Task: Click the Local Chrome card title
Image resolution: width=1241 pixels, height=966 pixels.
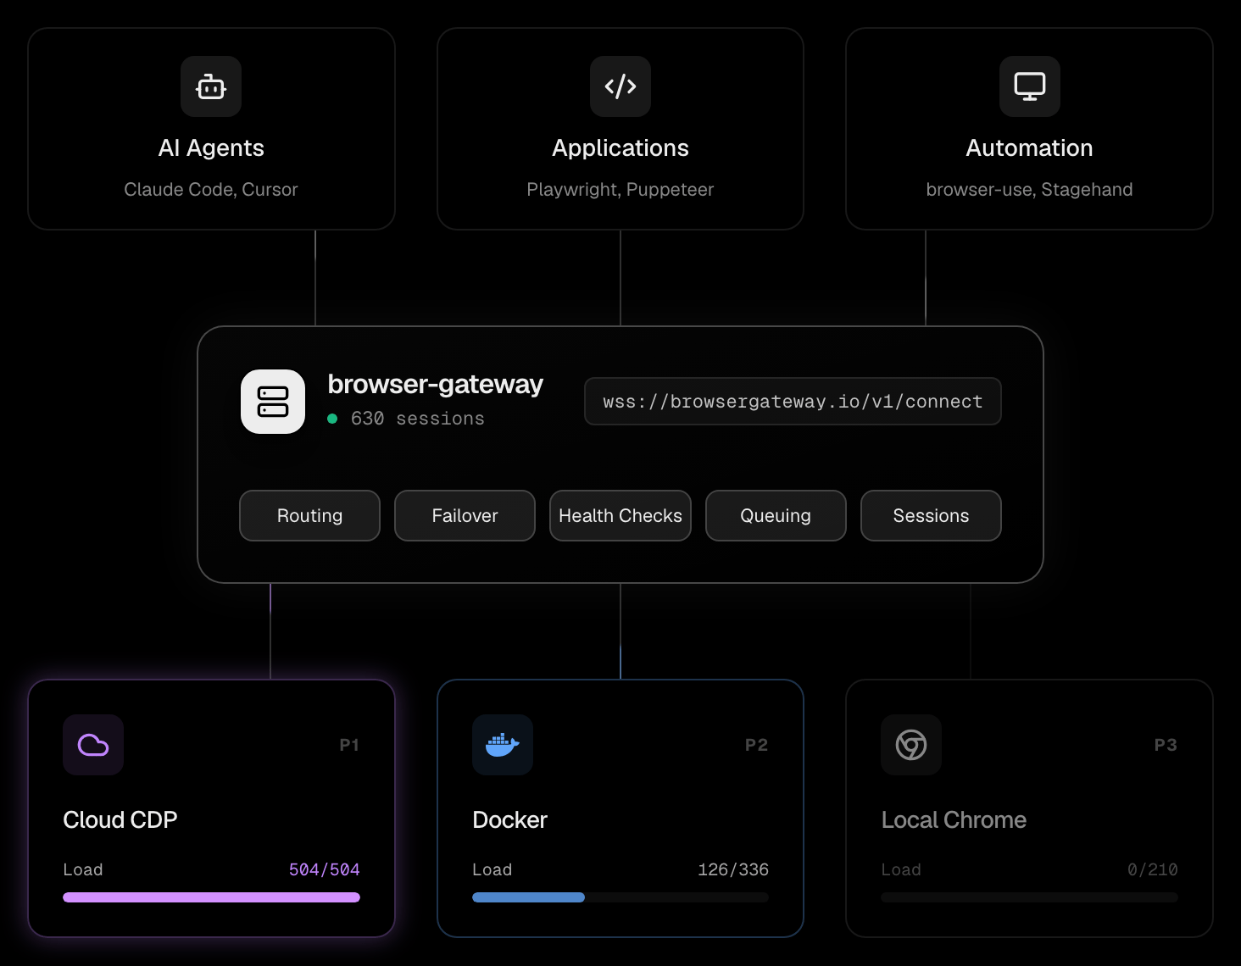Action: tap(954, 820)
